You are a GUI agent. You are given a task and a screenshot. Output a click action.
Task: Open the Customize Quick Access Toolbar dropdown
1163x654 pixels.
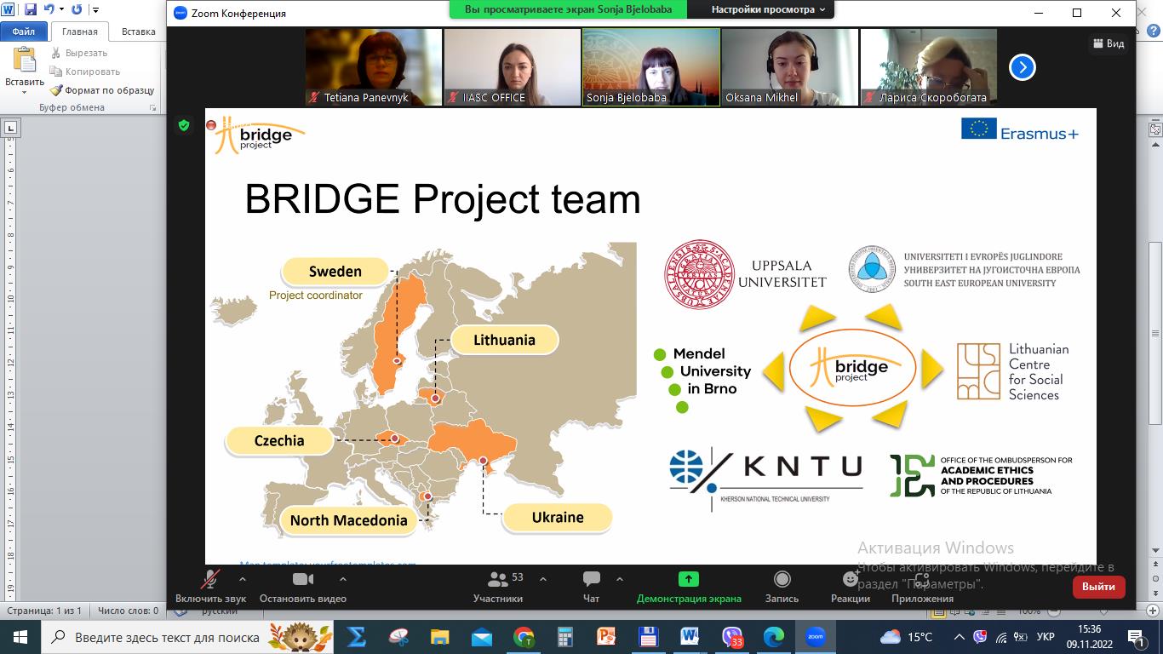(95, 10)
